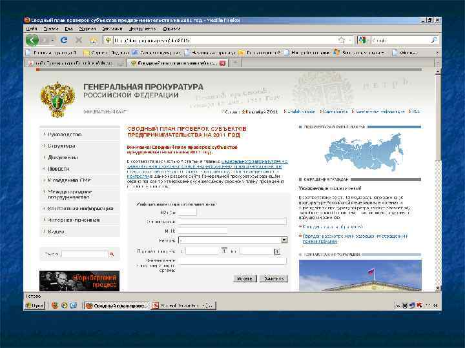Switch to the Прокуратура Российской Федерации tab
Screen dimensions: 465x348
coord(75,63)
